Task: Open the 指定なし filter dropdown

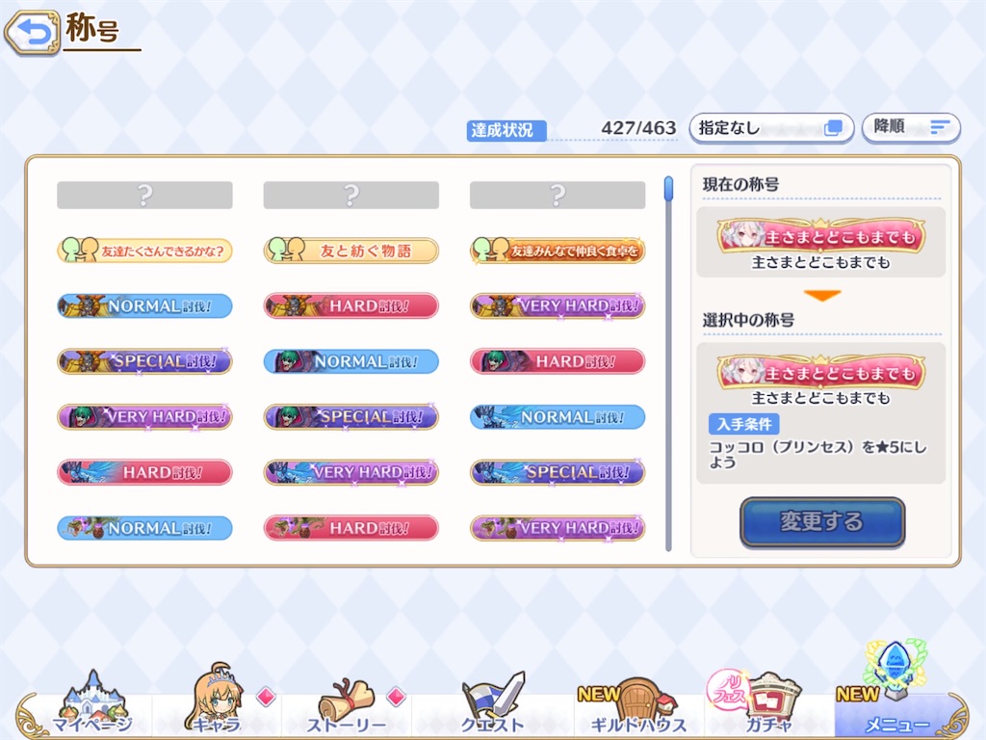Action: [x=771, y=128]
